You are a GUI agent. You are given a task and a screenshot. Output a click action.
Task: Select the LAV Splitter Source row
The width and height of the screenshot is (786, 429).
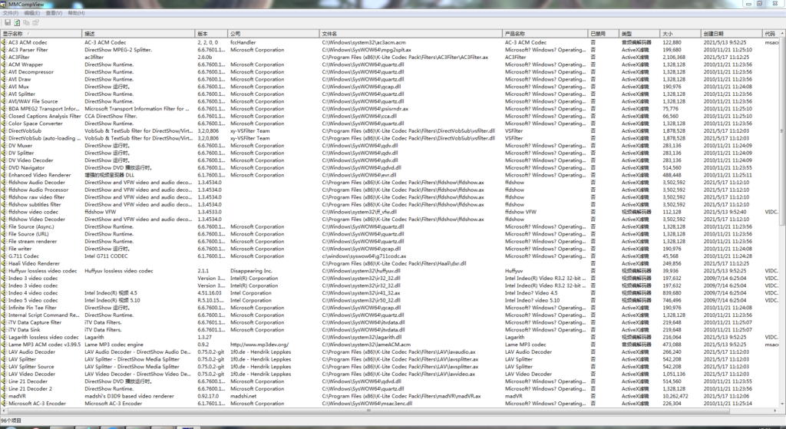click(390, 367)
